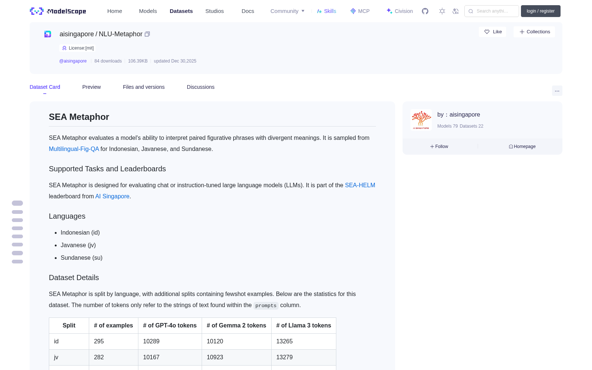The width and height of the screenshot is (592, 370).
Task: Open the Docs section
Action: [x=248, y=11]
